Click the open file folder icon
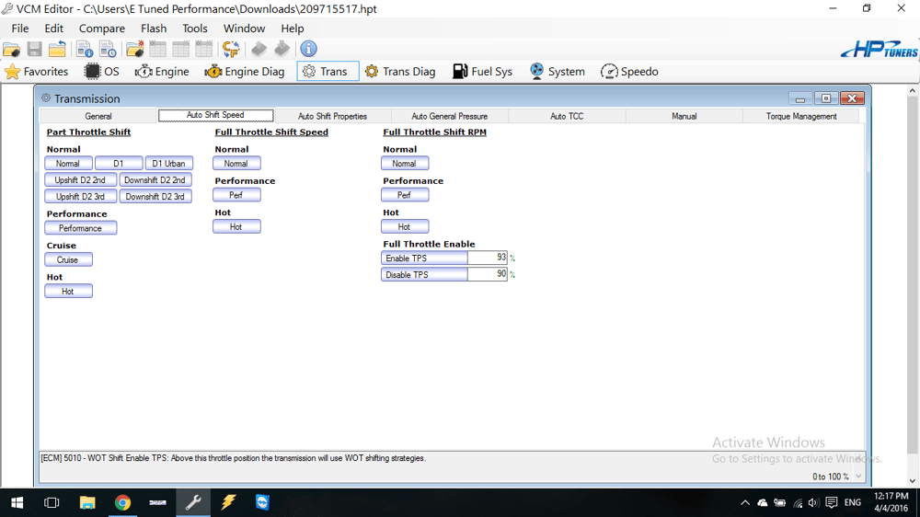This screenshot has height=517, width=920. click(12, 49)
